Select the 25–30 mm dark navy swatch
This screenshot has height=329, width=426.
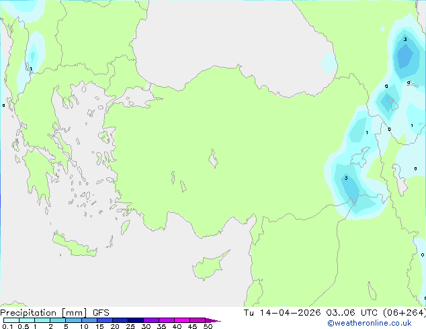point(136,320)
